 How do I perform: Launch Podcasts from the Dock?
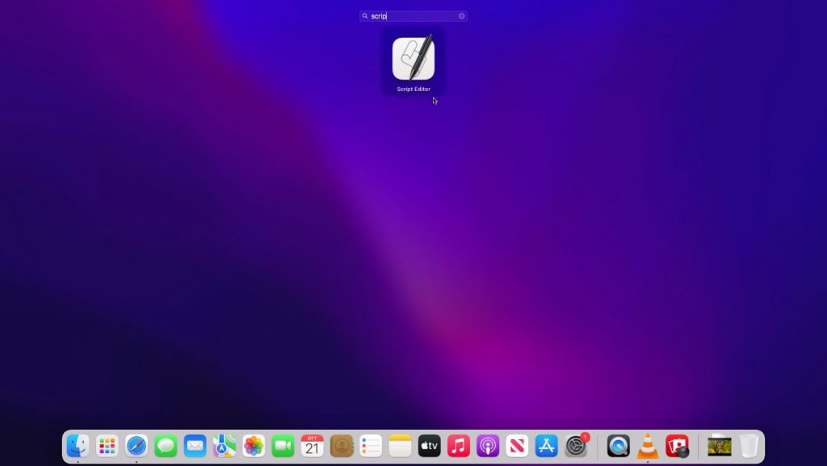(x=488, y=446)
